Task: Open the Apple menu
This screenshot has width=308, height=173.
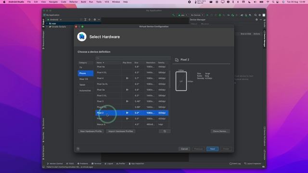Action: 4,2
